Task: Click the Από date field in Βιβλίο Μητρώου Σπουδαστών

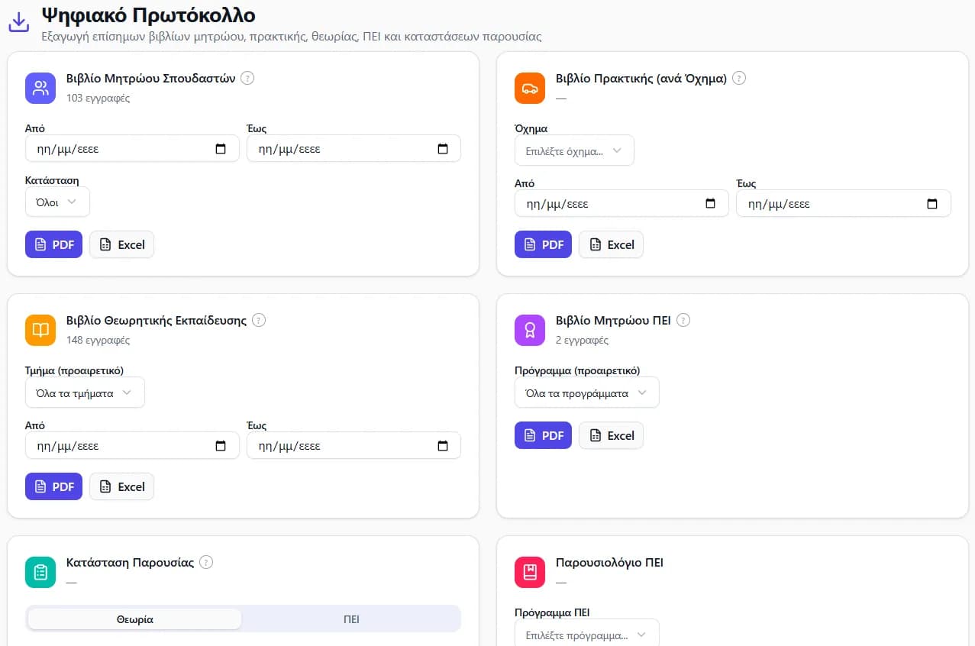Action: 132,149
